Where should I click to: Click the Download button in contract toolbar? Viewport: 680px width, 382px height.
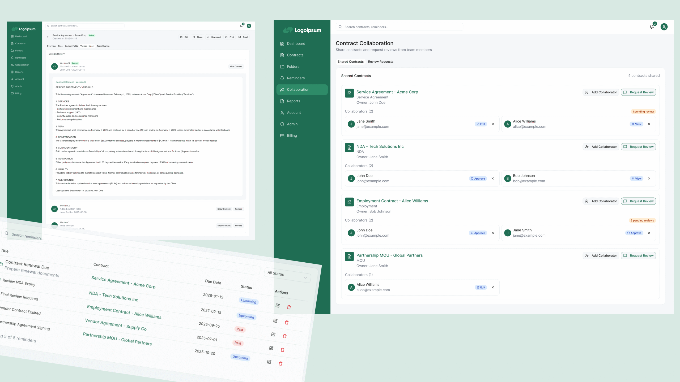pyautogui.click(x=214, y=37)
